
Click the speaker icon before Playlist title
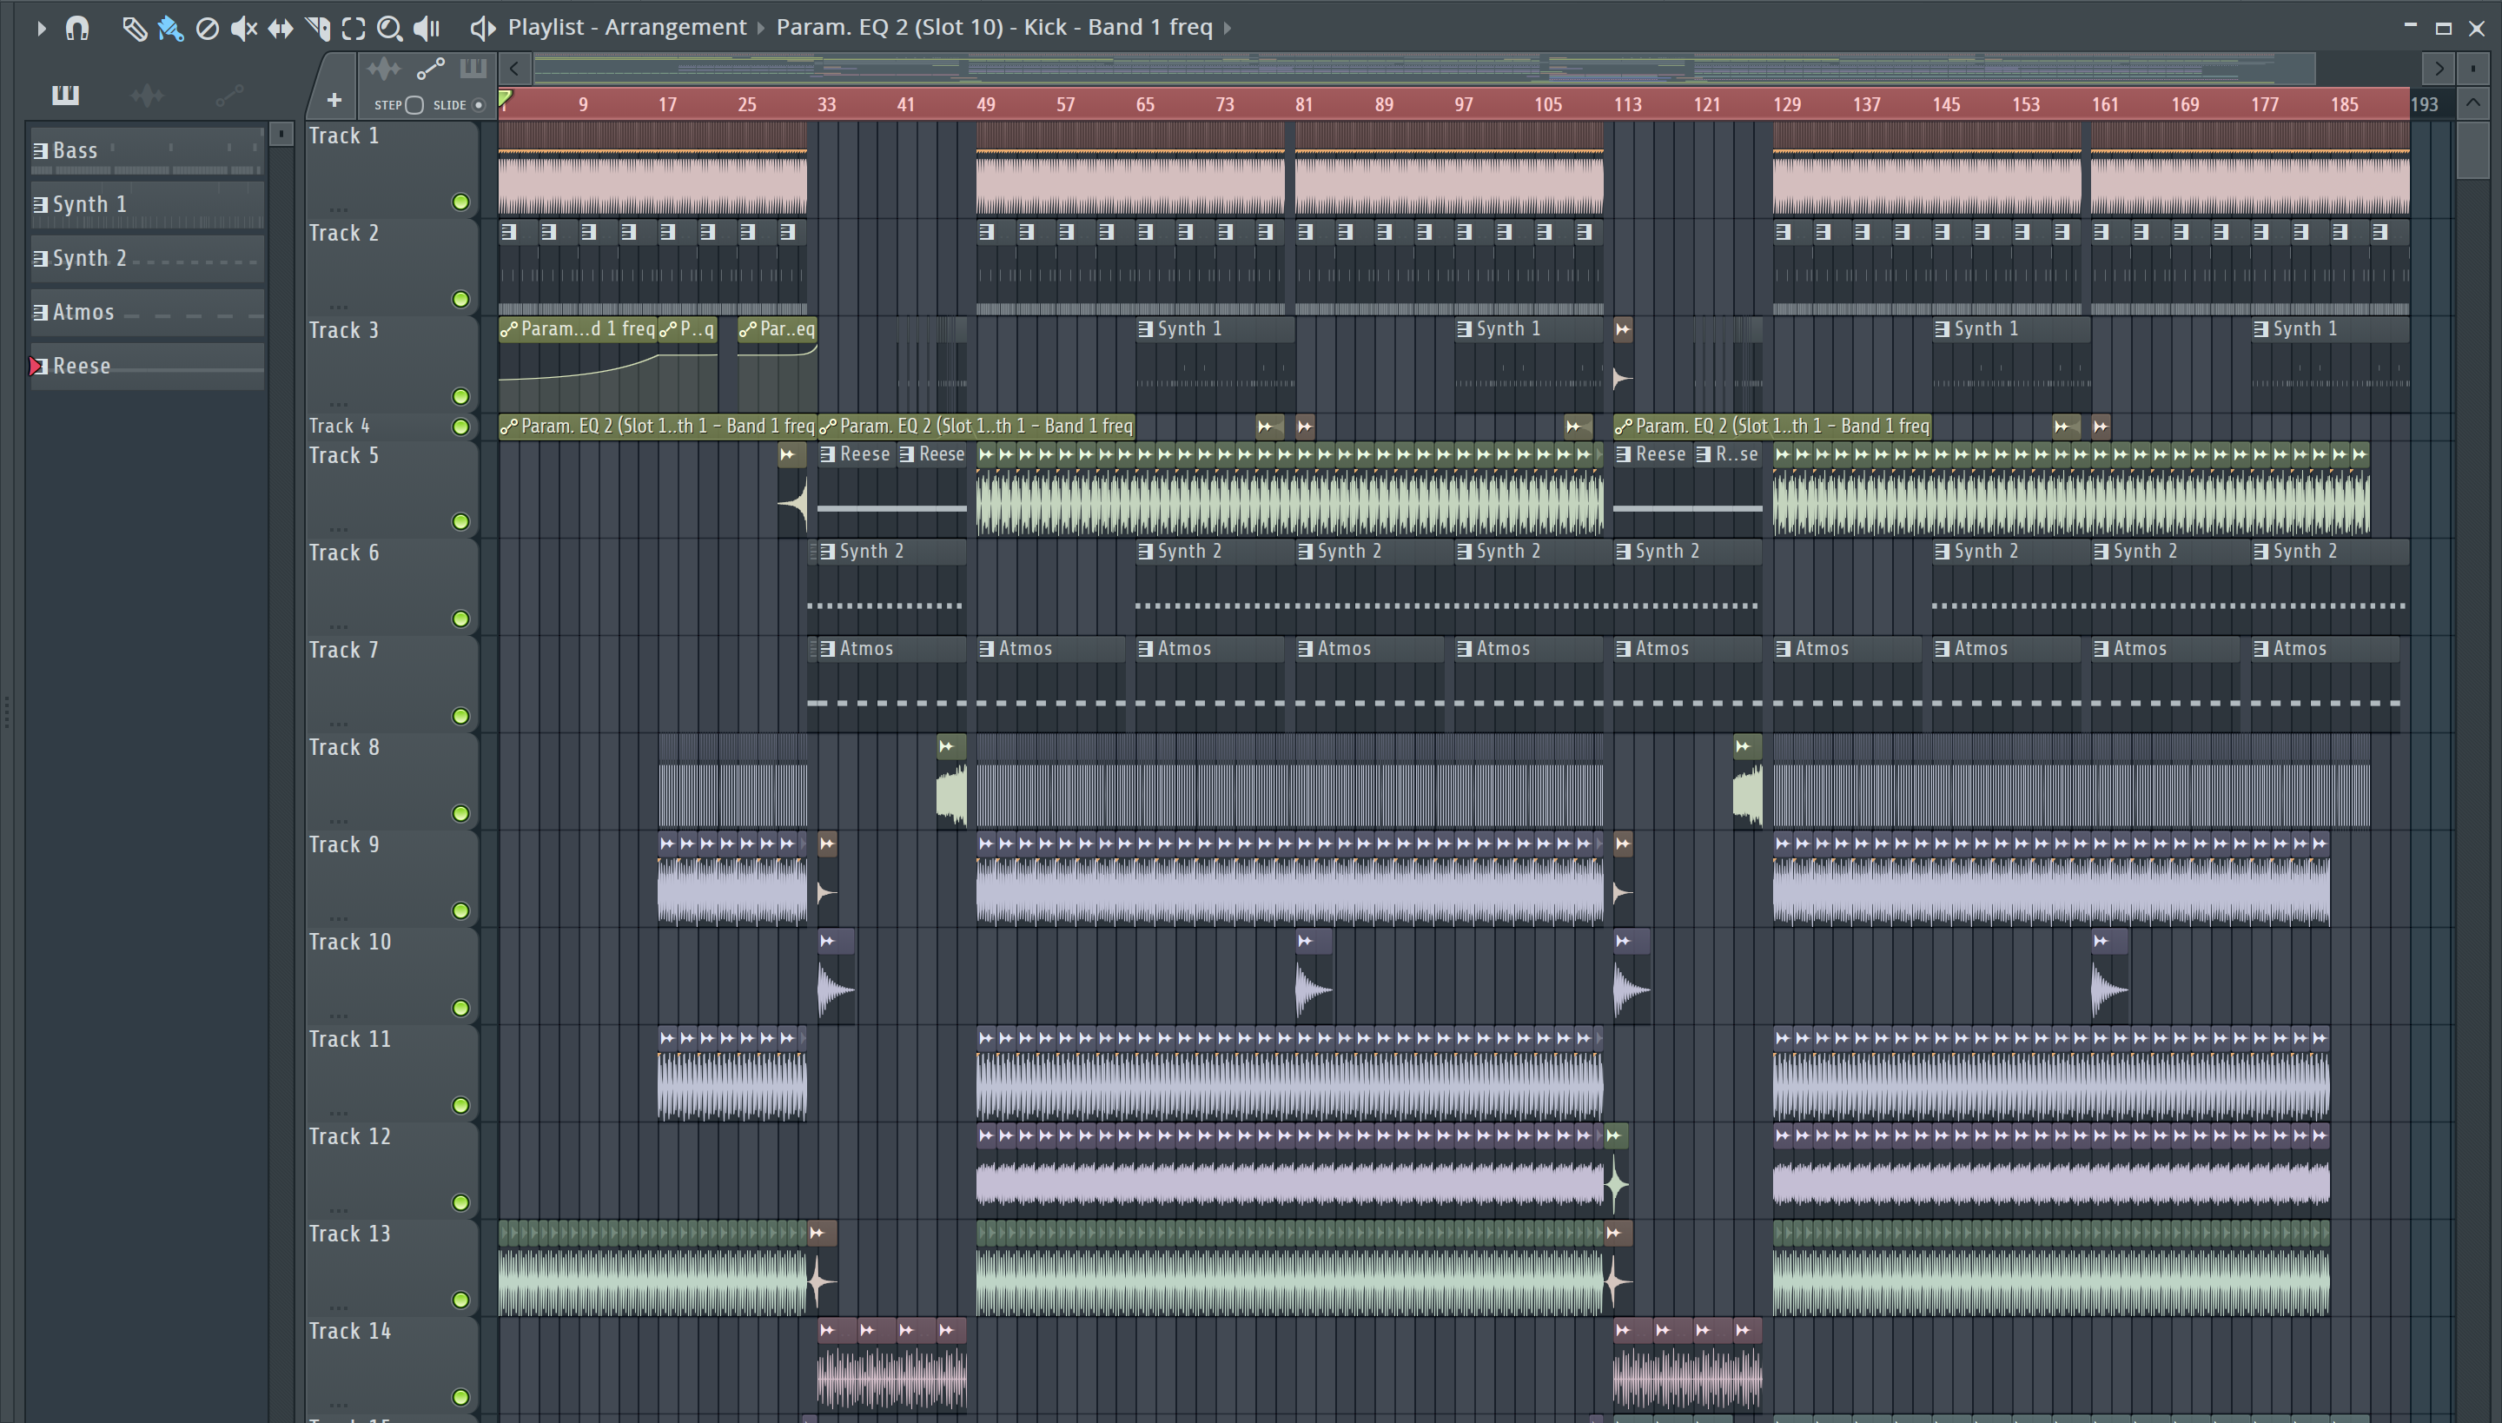pos(482,28)
